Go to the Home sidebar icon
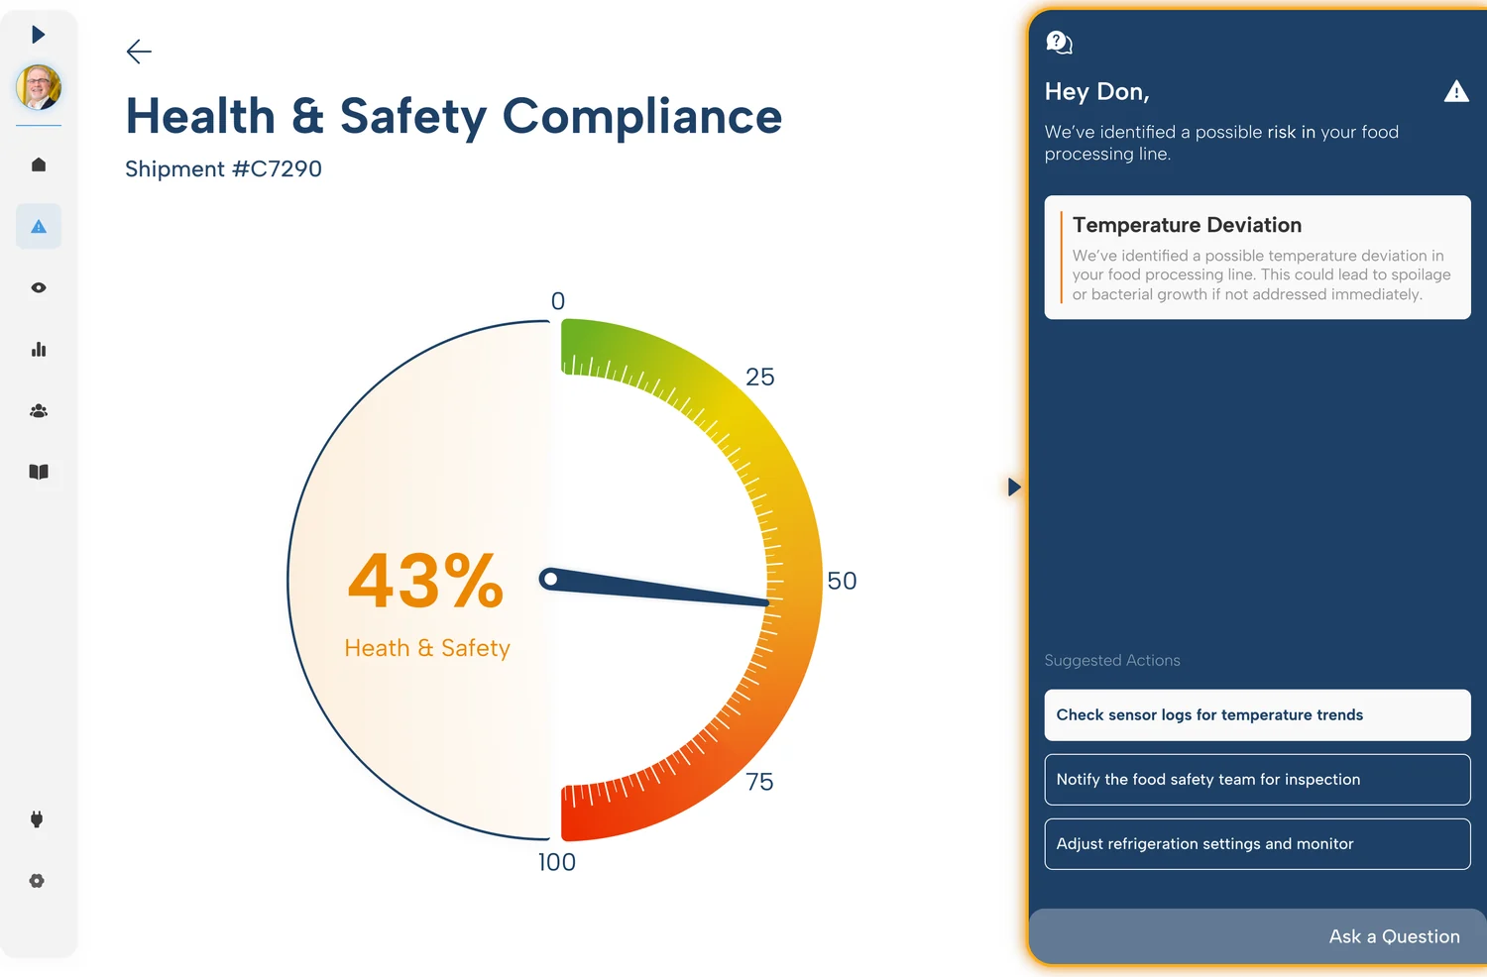 tap(39, 164)
